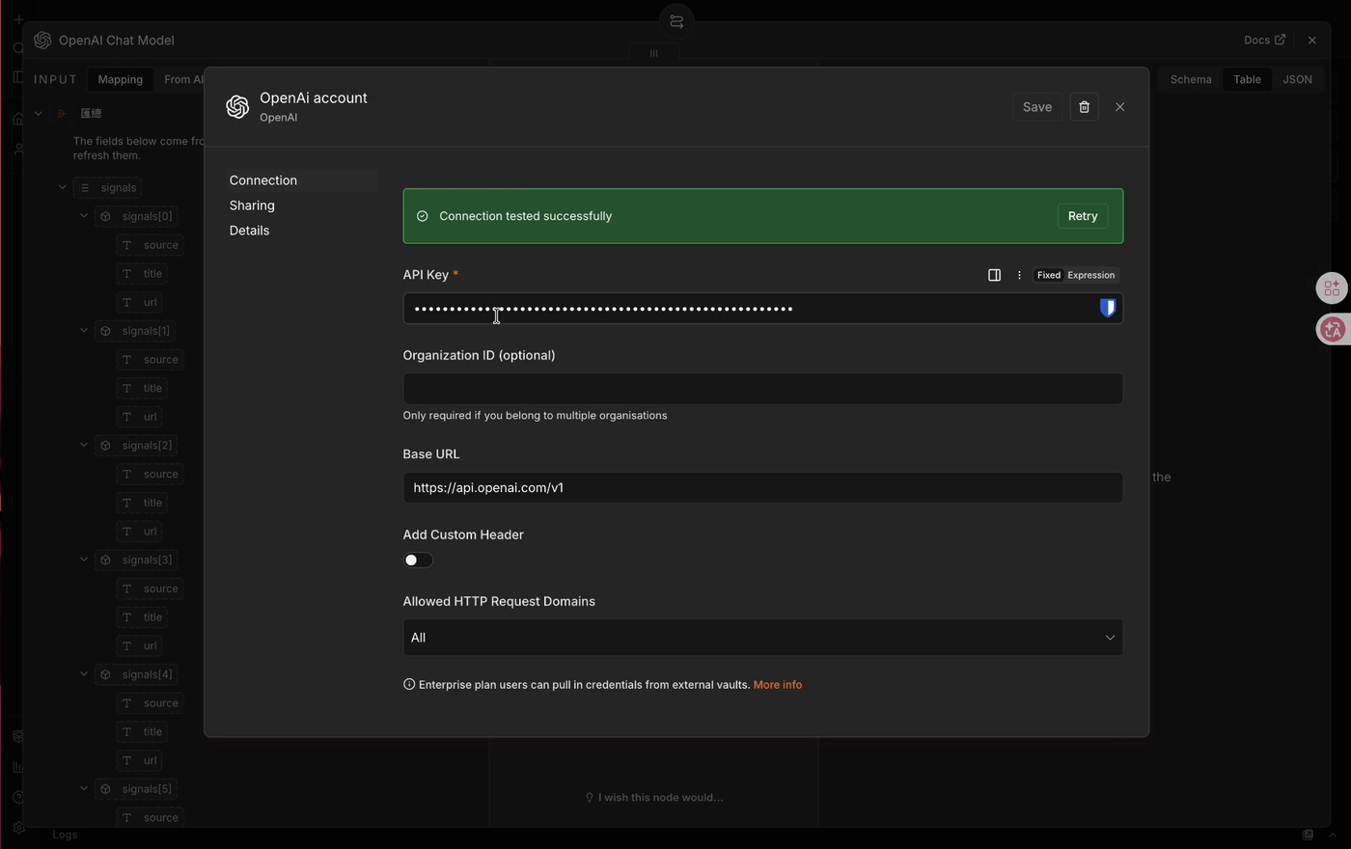Open the translate floating icon at right edge
Viewport: 1351px width, 849px height.
coord(1333,329)
